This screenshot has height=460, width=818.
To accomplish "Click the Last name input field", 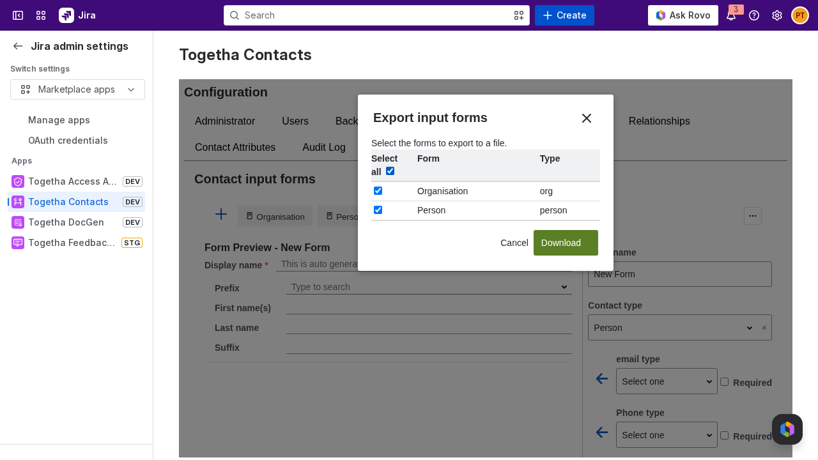I will click(x=429, y=328).
